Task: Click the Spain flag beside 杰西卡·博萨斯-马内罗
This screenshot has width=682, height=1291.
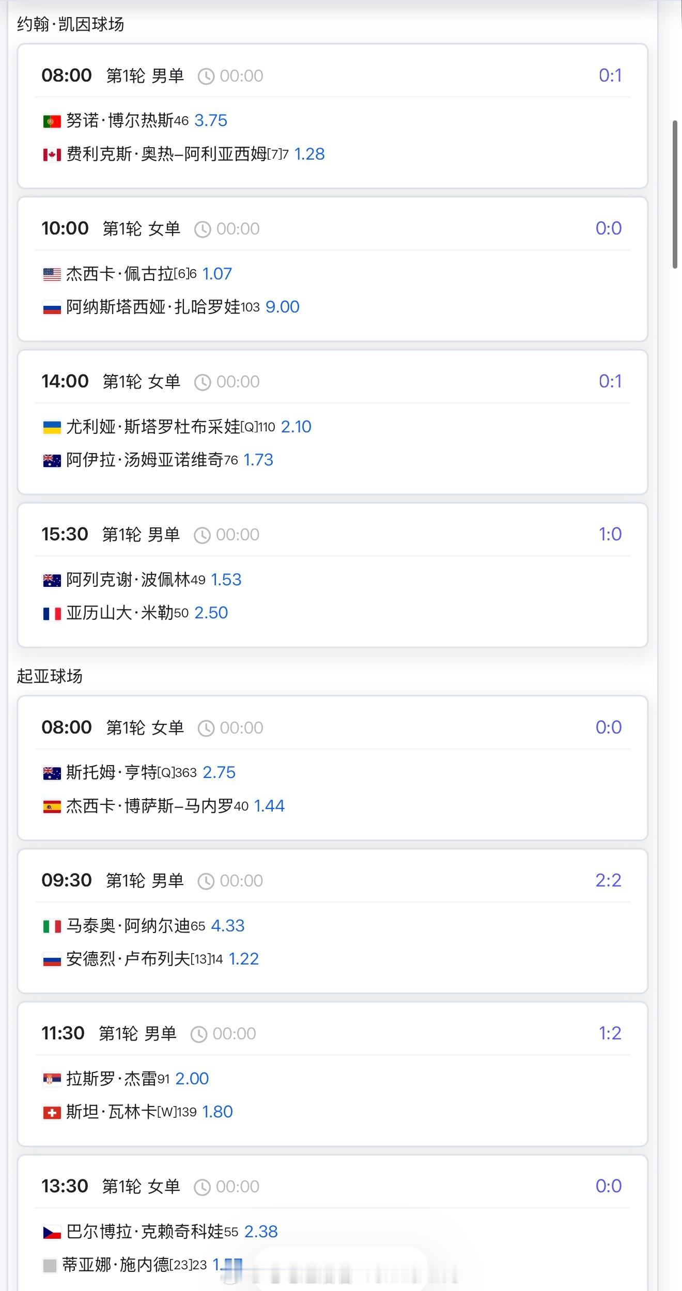Action: coord(52,806)
